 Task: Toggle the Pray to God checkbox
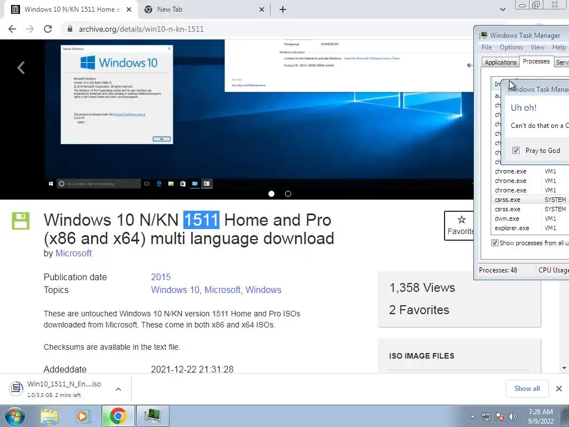coord(516,150)
